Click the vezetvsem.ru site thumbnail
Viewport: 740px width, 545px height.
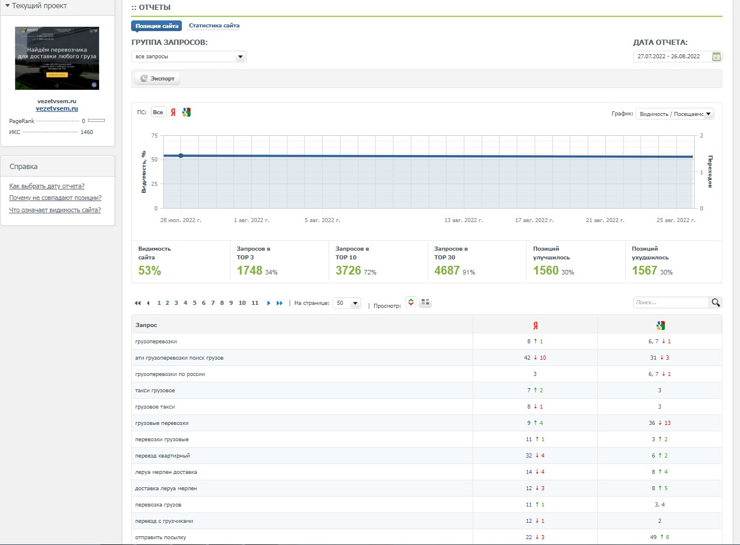(57, 58)
